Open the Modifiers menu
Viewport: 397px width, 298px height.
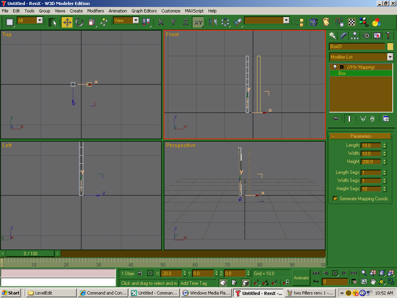click(x=95, y=11)
